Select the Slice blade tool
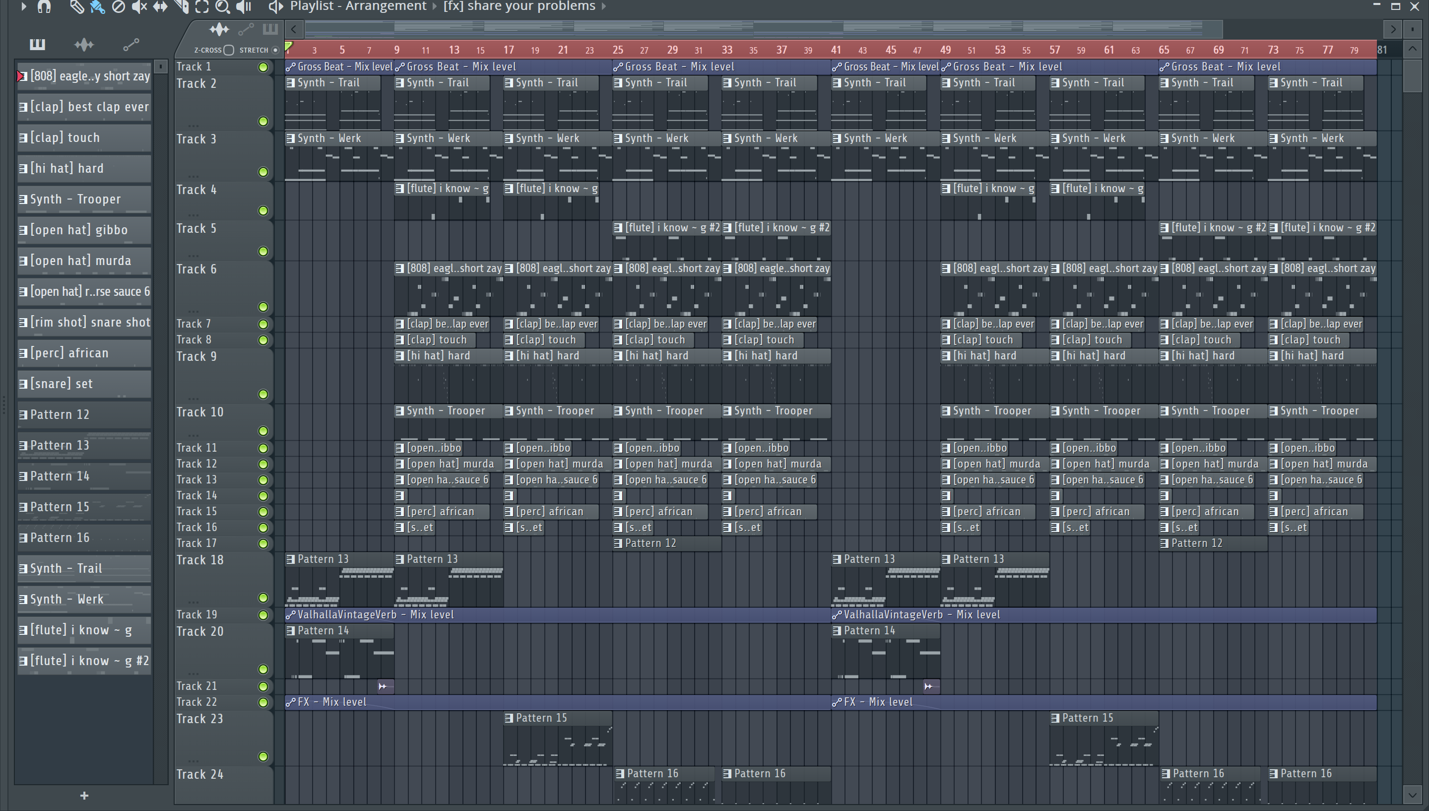 click(x=182, y=6)
